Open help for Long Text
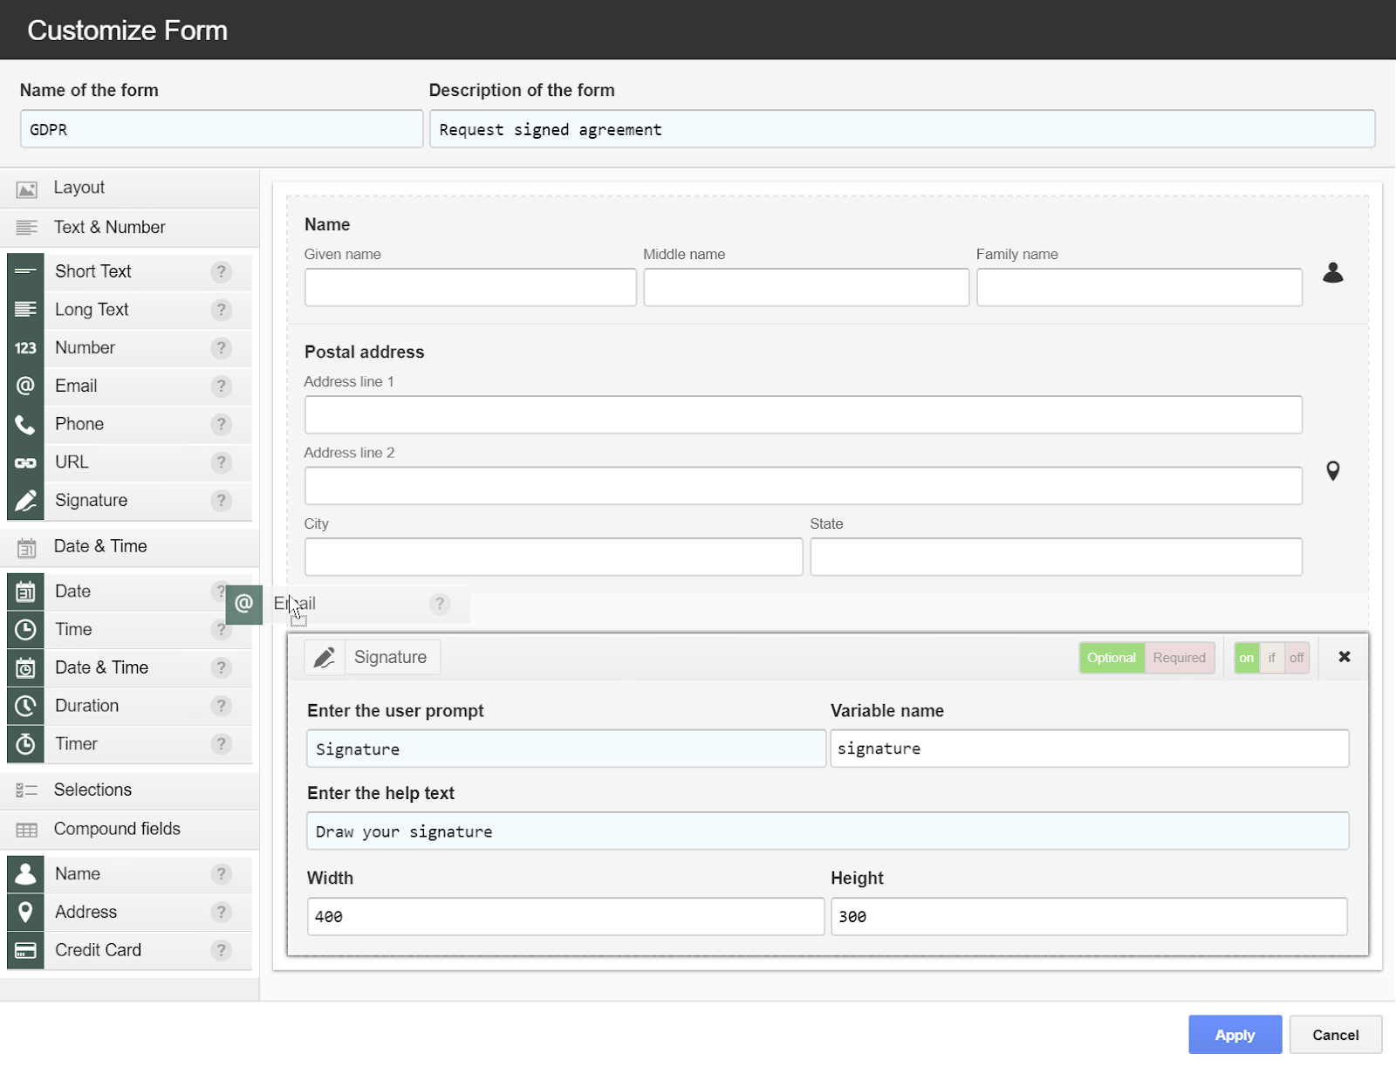The image size is (1396, 1067). click(222, 310)
